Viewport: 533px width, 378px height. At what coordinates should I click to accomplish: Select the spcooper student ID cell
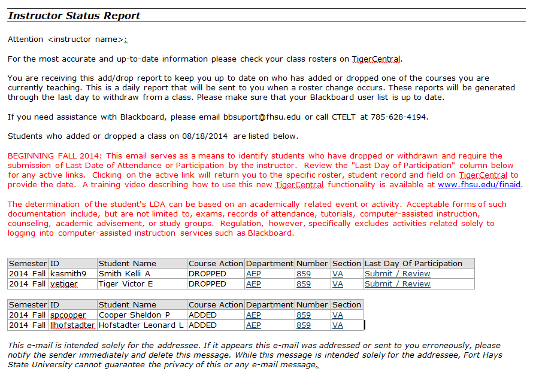[68, 315]
